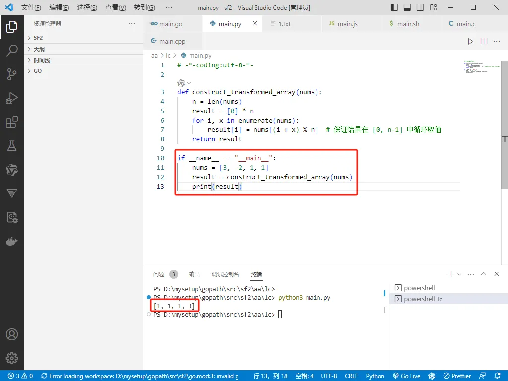The height and width of the screenshot is (381, 508).
Task: Open the new terminal launch profile dropdown
Action: tap(459, 274)
